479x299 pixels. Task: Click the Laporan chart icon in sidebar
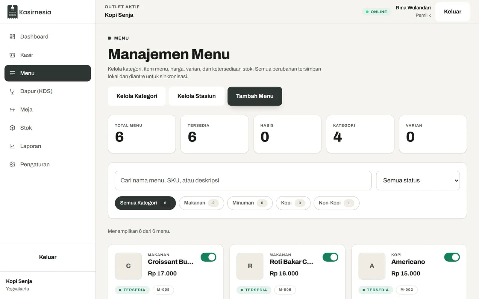12,146
